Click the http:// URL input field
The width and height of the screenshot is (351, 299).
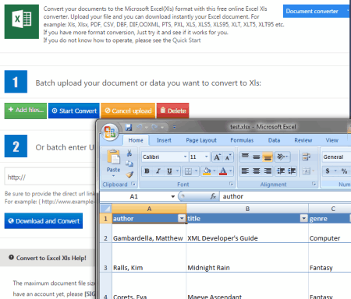click(50, 177)
